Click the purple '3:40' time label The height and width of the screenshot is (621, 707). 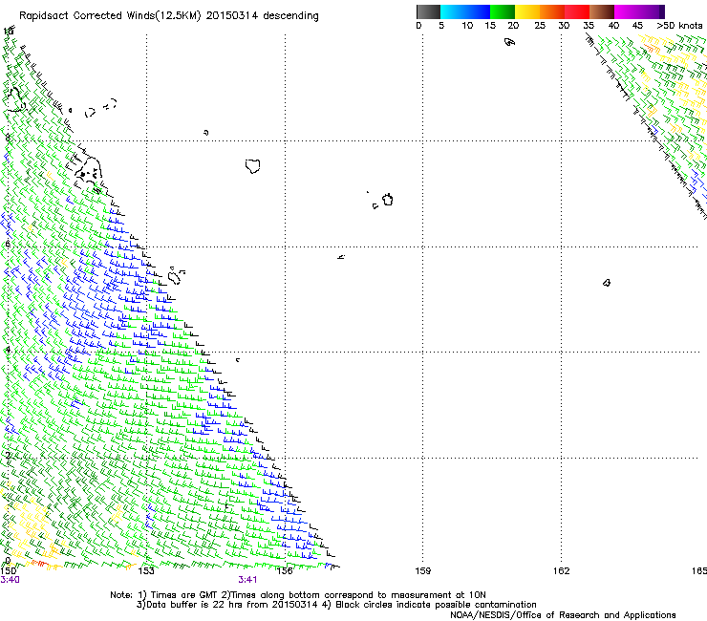tap(10, 580)
